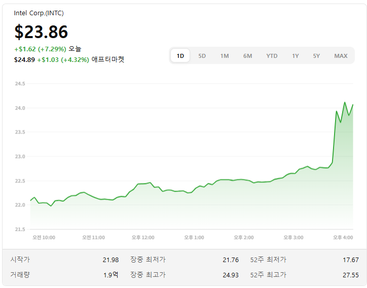This screenshot has width=367, height=288.
Task: Click the 52주 최저가 label
Action: [x=268, y=260]
